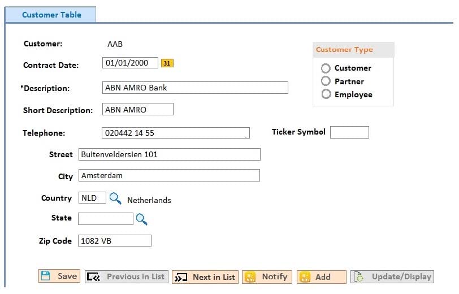459x294 pixels.
Task: Click into the Contract Date field
Action: 129,63
